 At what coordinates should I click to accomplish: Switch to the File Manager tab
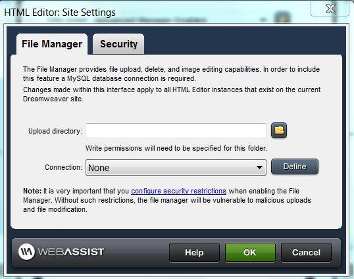point(52,44)
